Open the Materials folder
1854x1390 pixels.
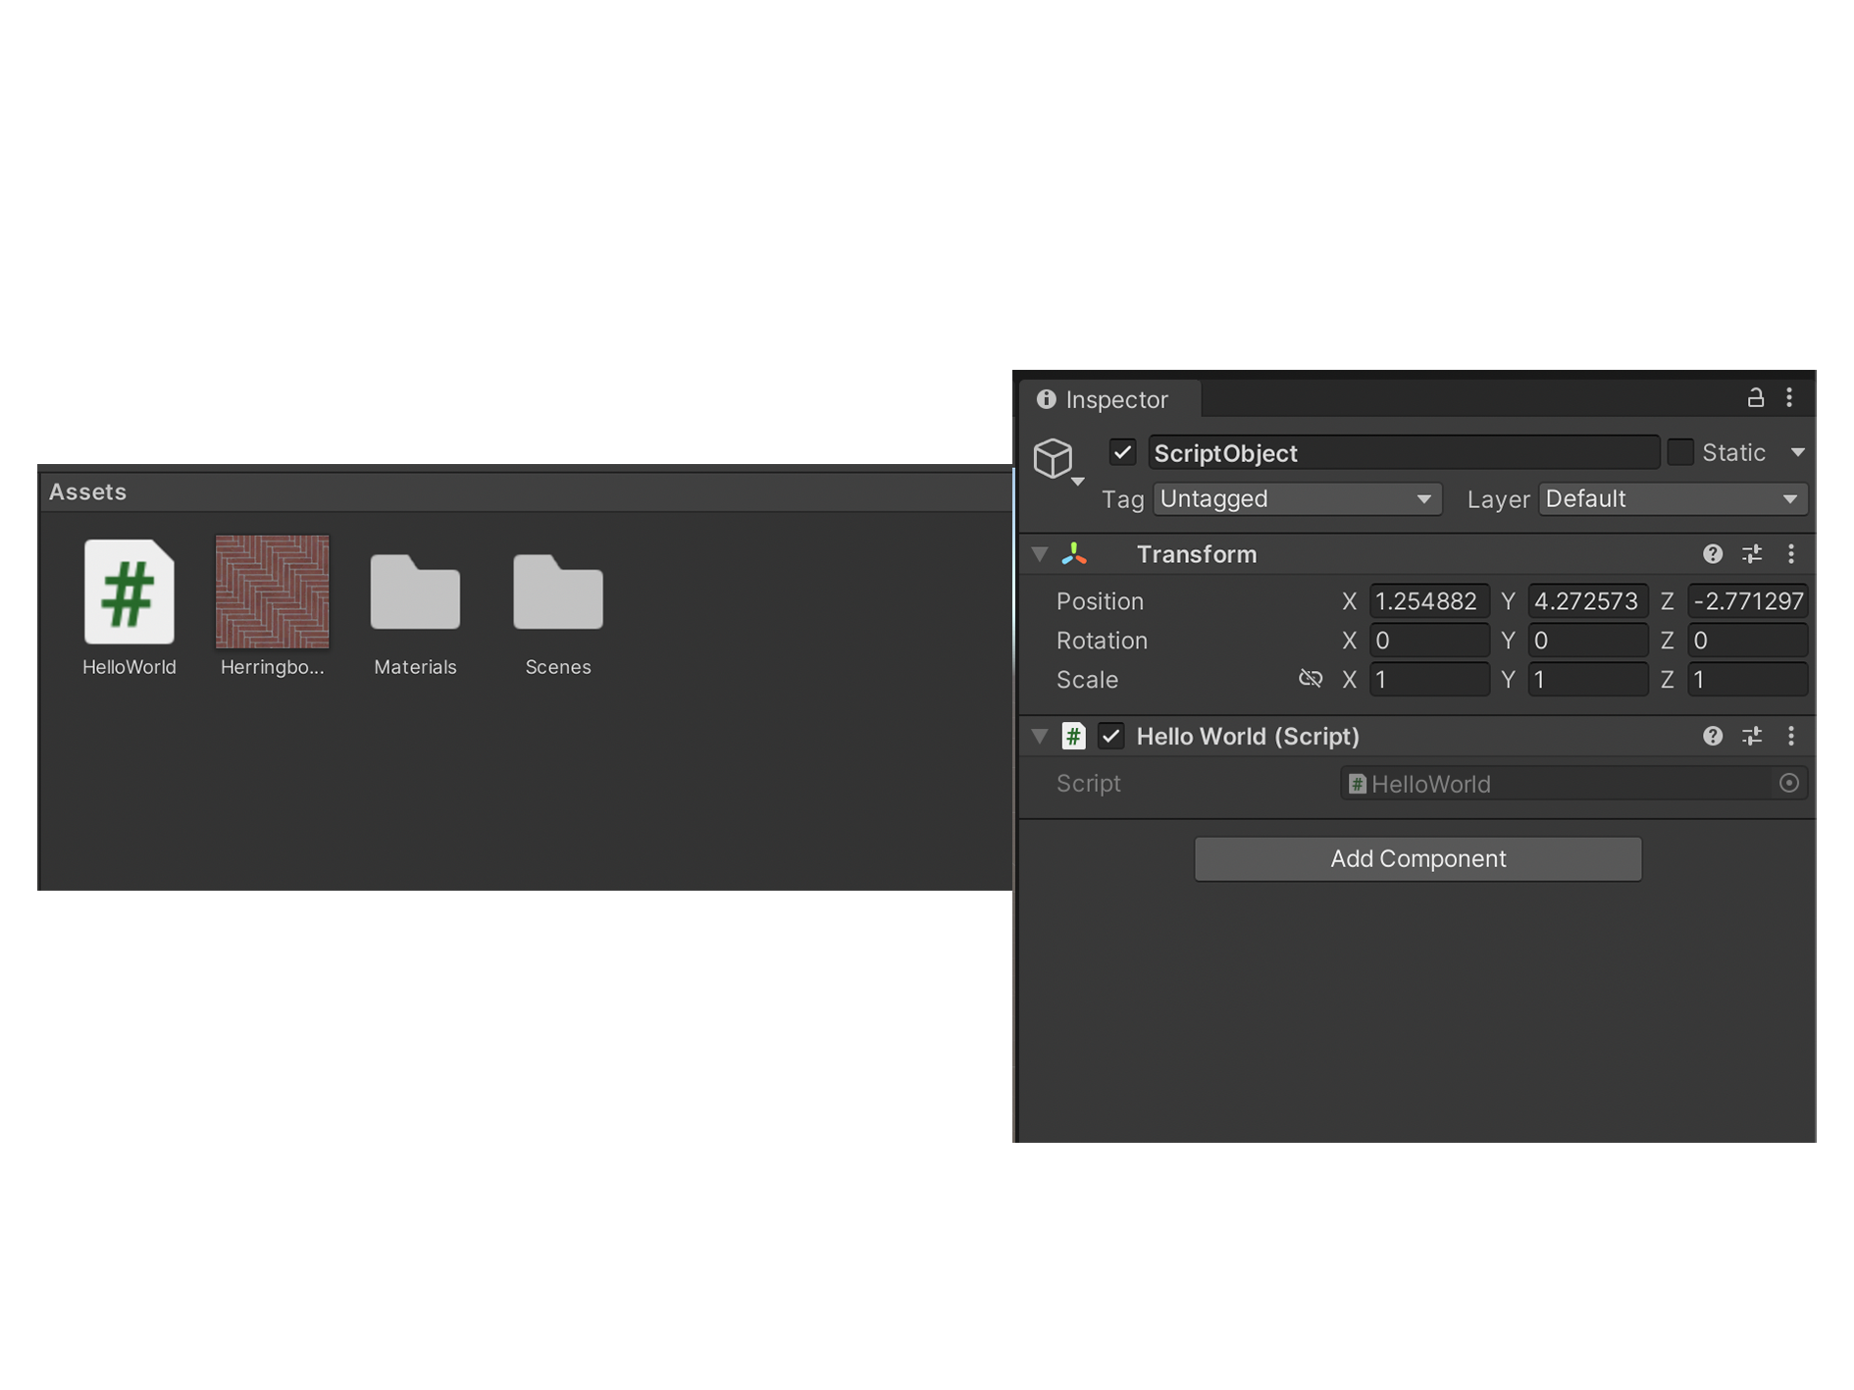click(x=415, y=593)
